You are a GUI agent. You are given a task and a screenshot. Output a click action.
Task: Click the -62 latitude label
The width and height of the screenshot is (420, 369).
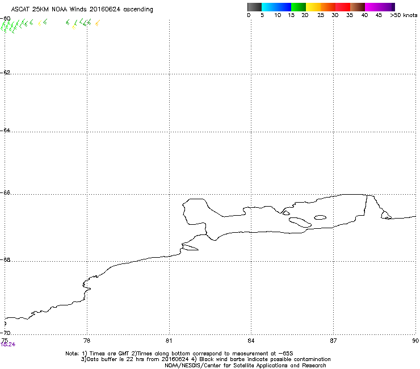pos(5,73)
